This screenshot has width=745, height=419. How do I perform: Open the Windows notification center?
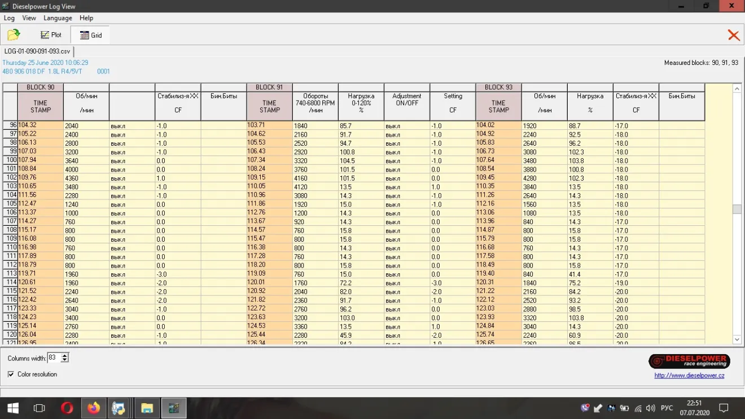[724, 408]
